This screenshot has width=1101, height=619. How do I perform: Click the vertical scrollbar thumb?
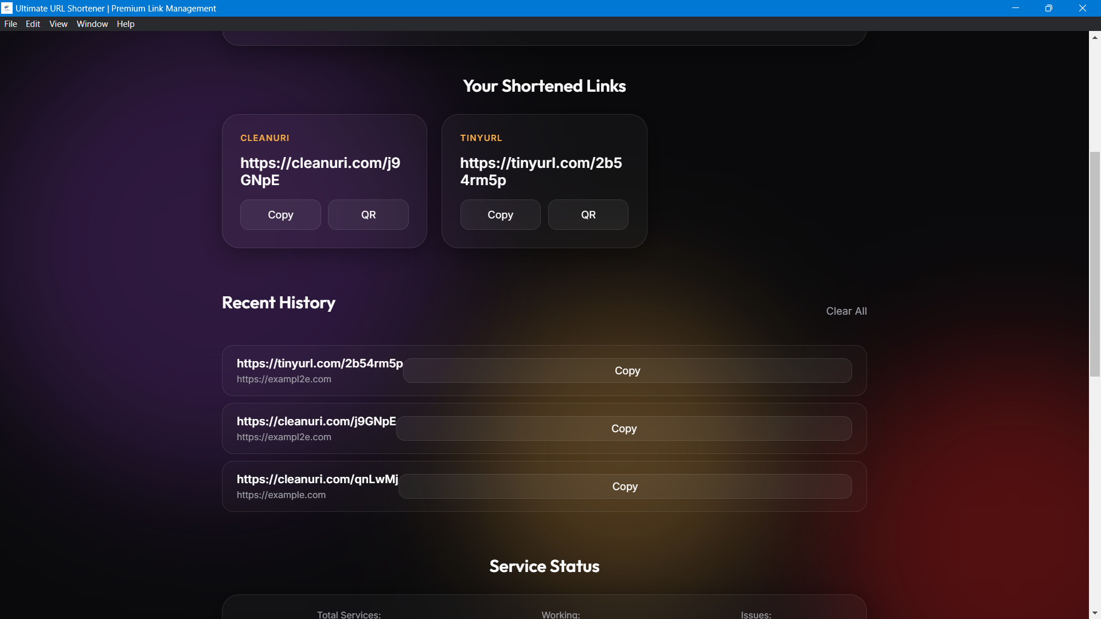click(1095, 264)
